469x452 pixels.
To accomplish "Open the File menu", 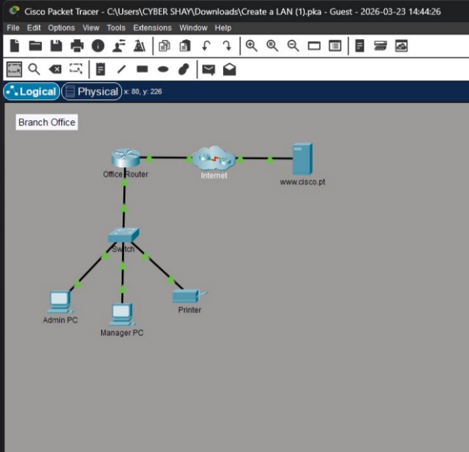I will 13,28.
